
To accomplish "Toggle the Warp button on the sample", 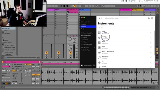I will pos(28,64).
